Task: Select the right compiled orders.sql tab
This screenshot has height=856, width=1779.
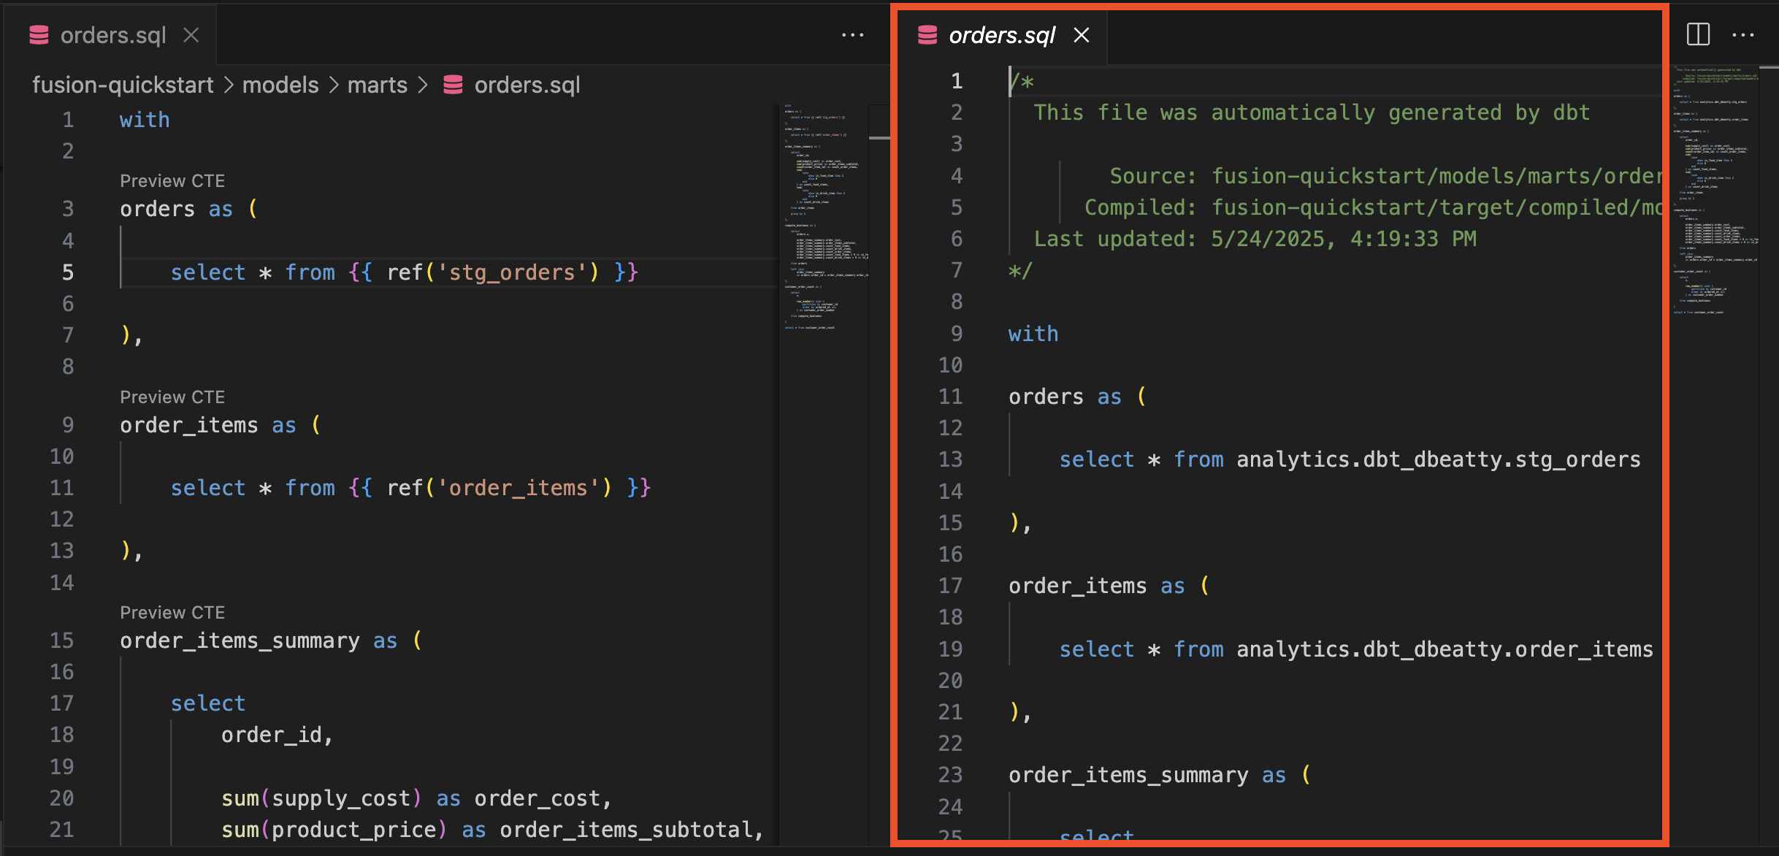Action: click(1001, 34)
